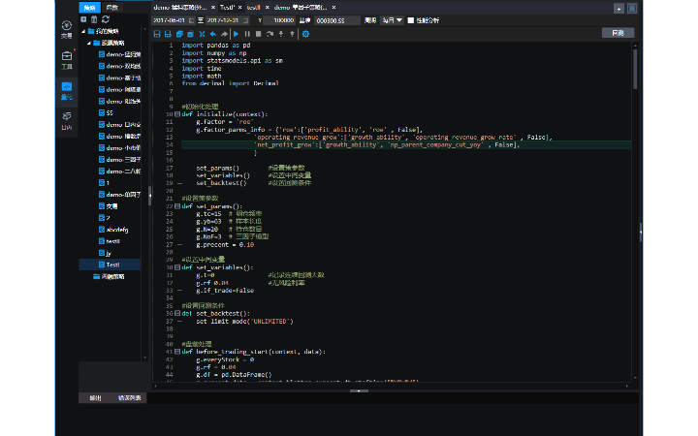The image size is (698, 436).
Task: Select the highlighted TestI strategy in the tree
Action: [x=110, y=265]
